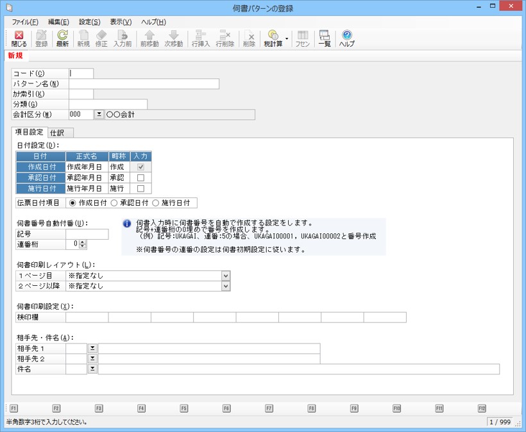Click the パターン名 input field

144,84
